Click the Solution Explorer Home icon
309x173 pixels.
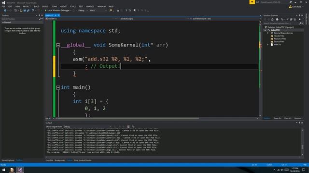272,19
